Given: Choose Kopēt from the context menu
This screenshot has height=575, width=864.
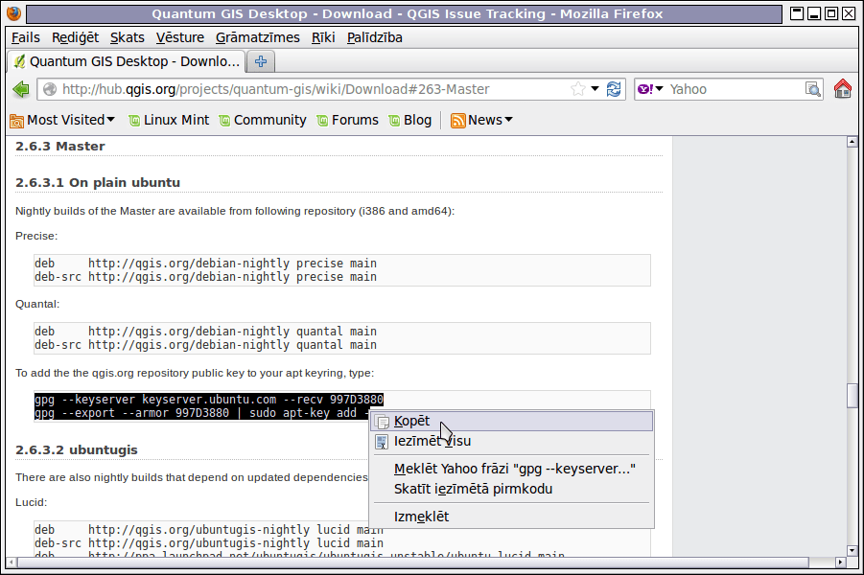Looking at the screenshot, I should click(513, 422).
